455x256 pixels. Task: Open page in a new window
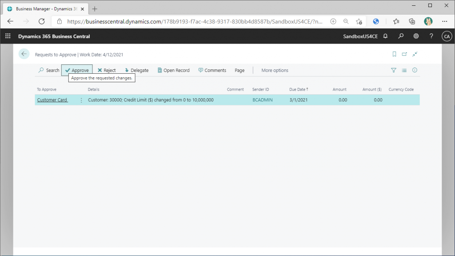pyautogui.click(x=404, y=54)
